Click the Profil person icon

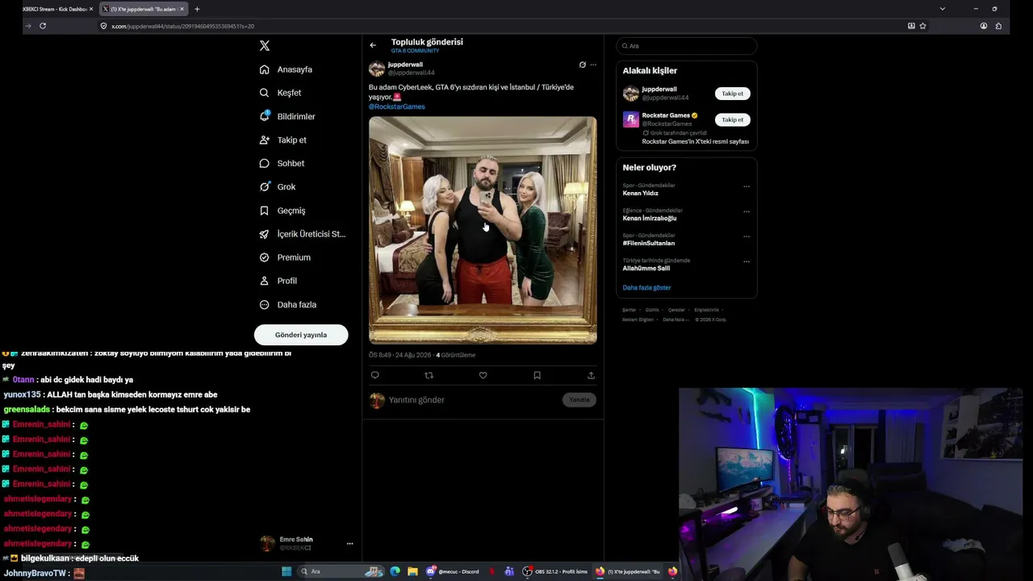point(264,281)
